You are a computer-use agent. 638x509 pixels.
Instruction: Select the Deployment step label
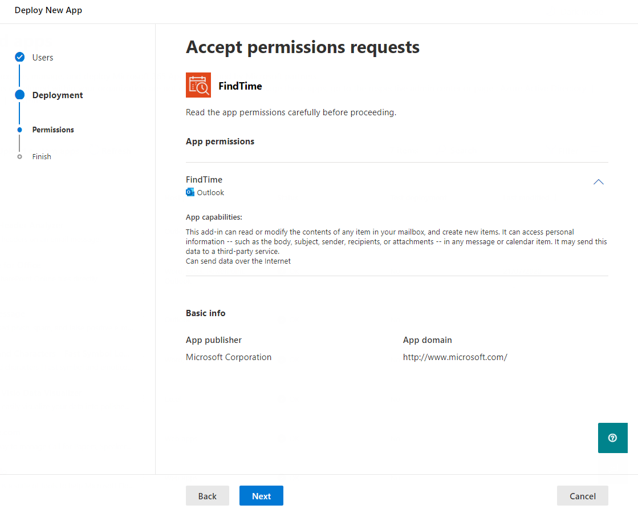point(58,95)
